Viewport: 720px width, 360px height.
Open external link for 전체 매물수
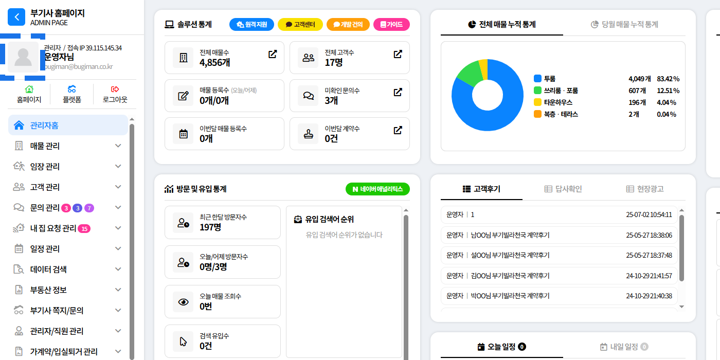(x=273, y=54)
